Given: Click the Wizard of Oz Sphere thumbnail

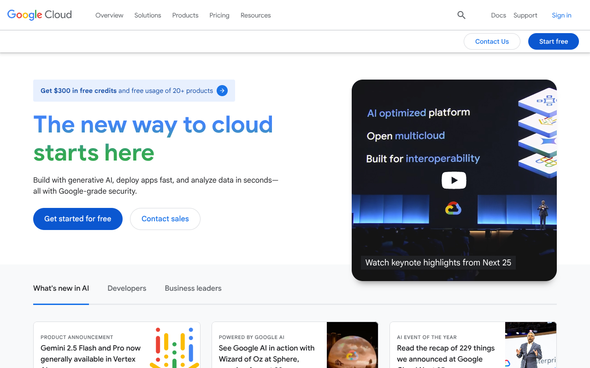Looking at the screenshot, I should [352, 345].
